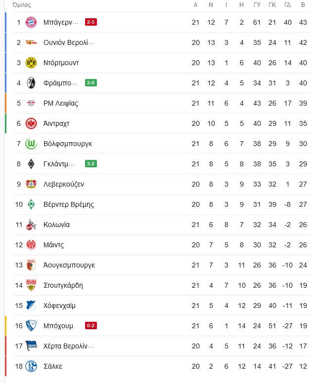
Task: Open the red 2-3 live score badge
Action: coord(91,22)
